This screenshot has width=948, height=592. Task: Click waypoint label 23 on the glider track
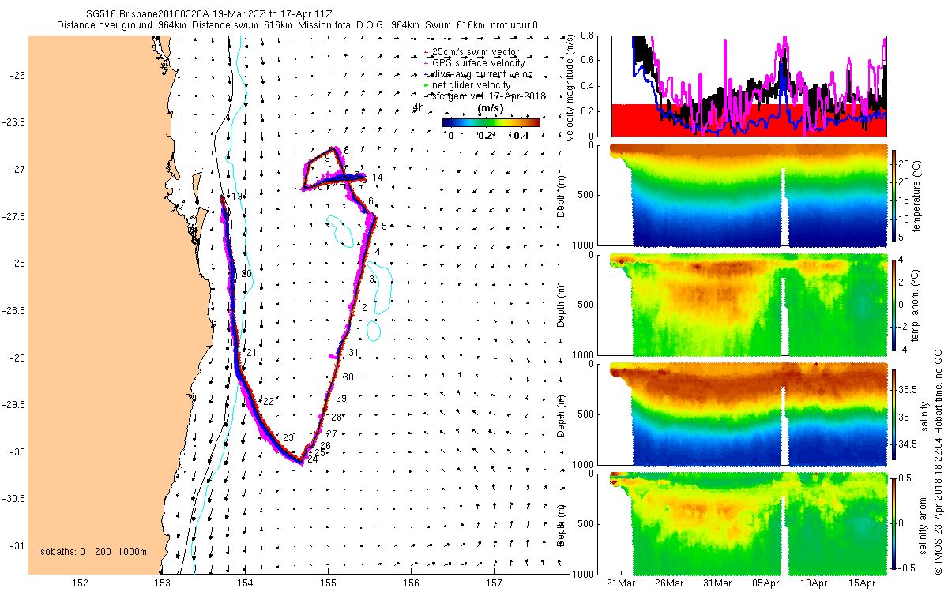[x=288, y=438]
